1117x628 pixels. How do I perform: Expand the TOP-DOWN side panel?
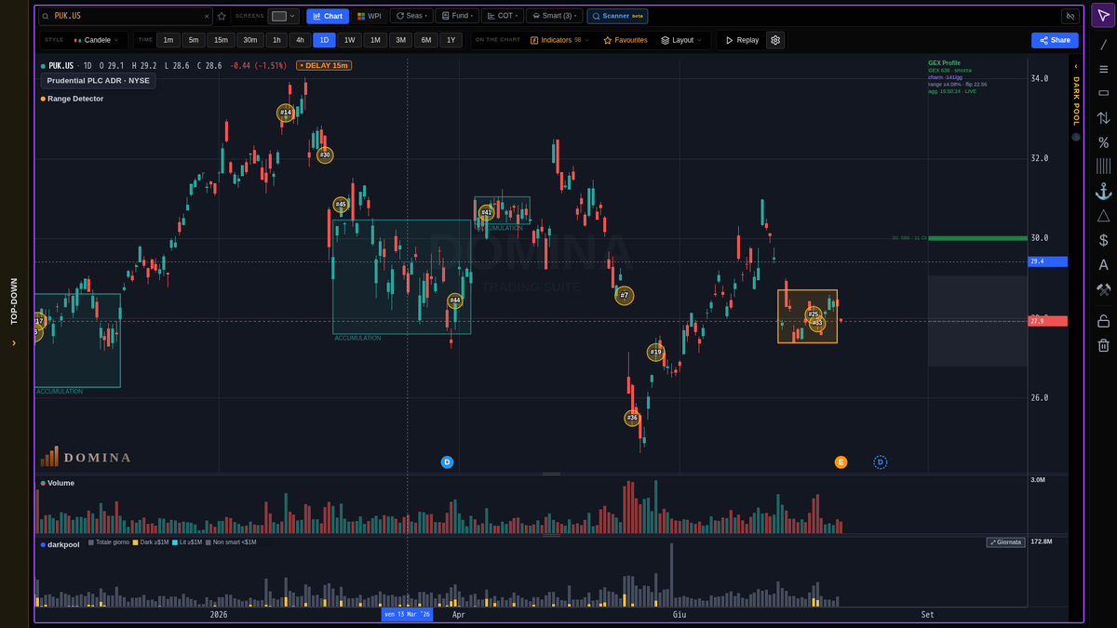coord(14,314)
